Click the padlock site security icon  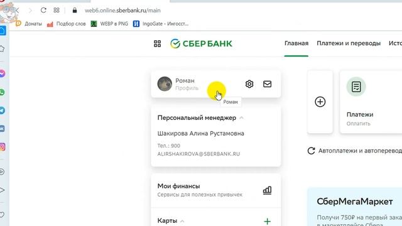pyautogui.click(x=75, y=10)
